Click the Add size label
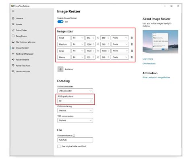 [x=69, y=69]
